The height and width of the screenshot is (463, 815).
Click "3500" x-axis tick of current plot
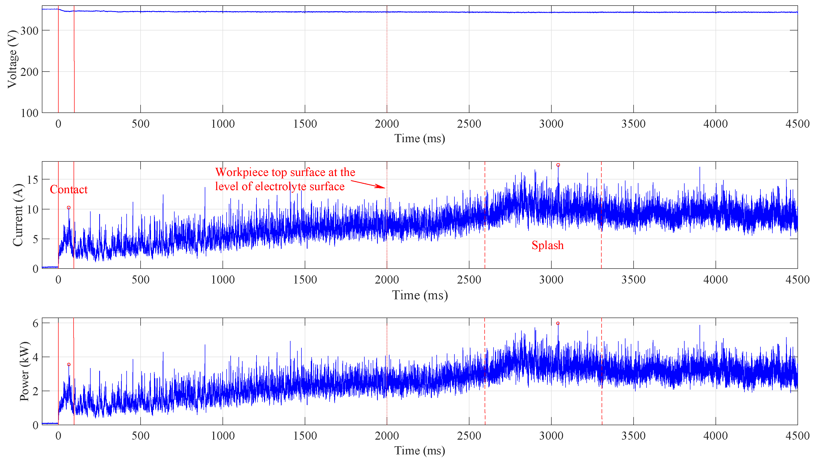click(634, 280)
